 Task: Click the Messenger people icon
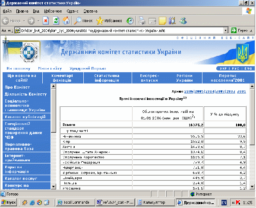point(183,21)
